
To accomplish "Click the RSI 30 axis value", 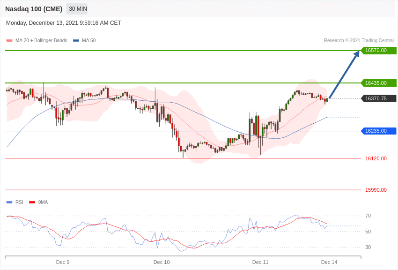I will click(x=368, y=247).
